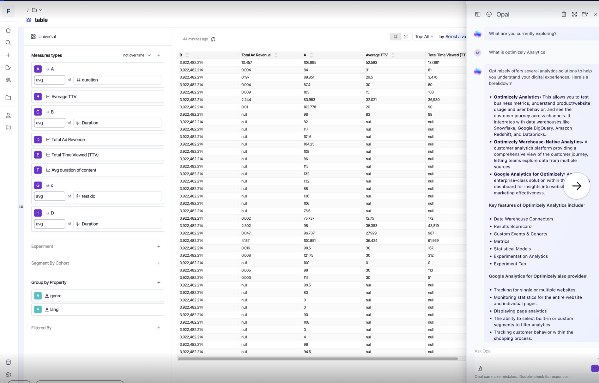Click the 'Select a value' link

click(x=455, y=37)
